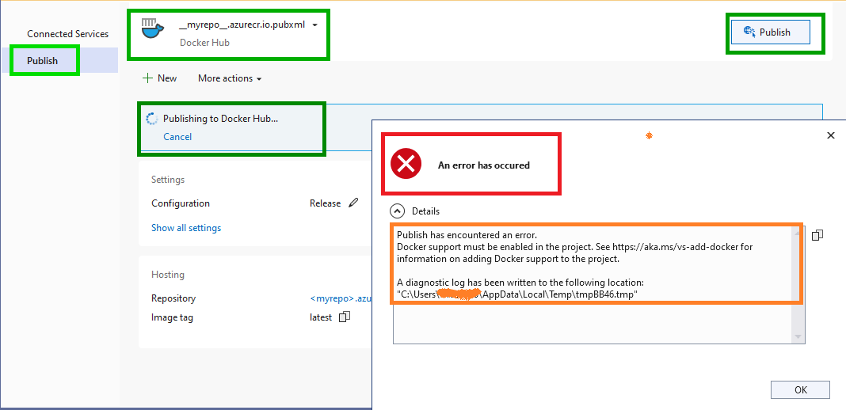This screenshot has width=846, height=410.
Task: Edit the Release configuration pencil icon
Action: coord(353,203)
